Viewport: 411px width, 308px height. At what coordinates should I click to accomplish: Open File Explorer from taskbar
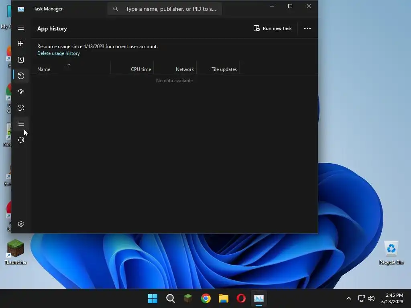[223, 298]
